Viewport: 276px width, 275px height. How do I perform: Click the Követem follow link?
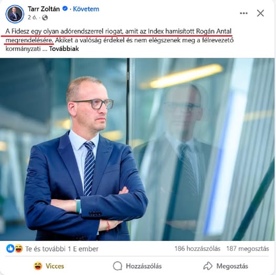pos(86,9)
